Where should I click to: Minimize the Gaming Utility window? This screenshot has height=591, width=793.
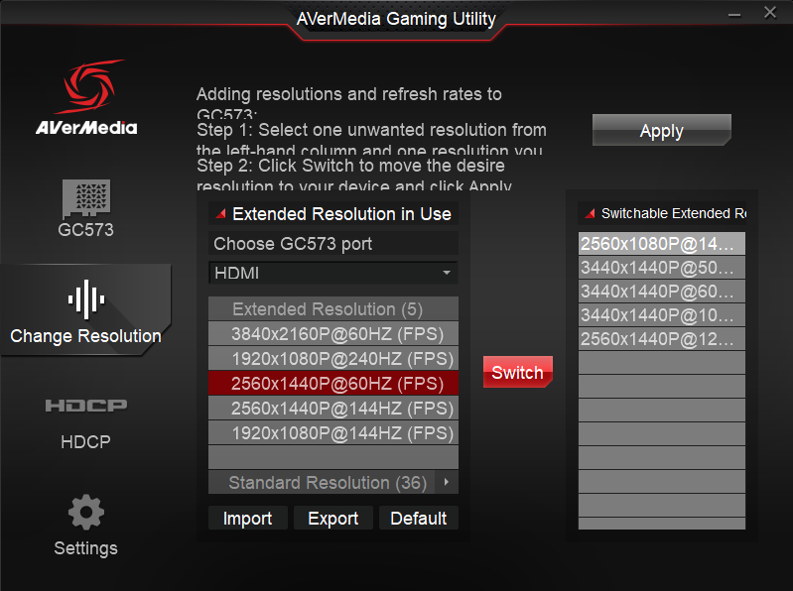point(733,14)
